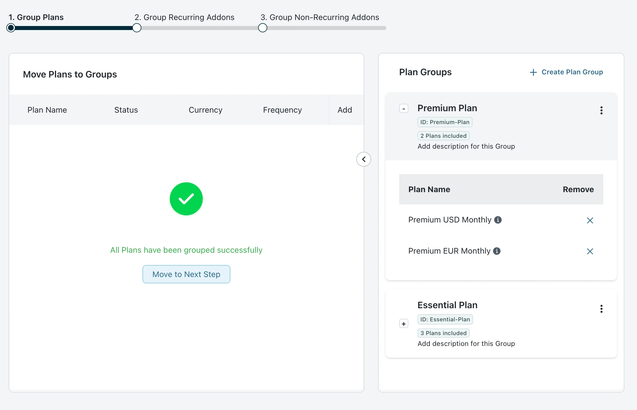Select the Group Plans step label
This screenshot has width=637, height=410.
(x=36, y=17)
